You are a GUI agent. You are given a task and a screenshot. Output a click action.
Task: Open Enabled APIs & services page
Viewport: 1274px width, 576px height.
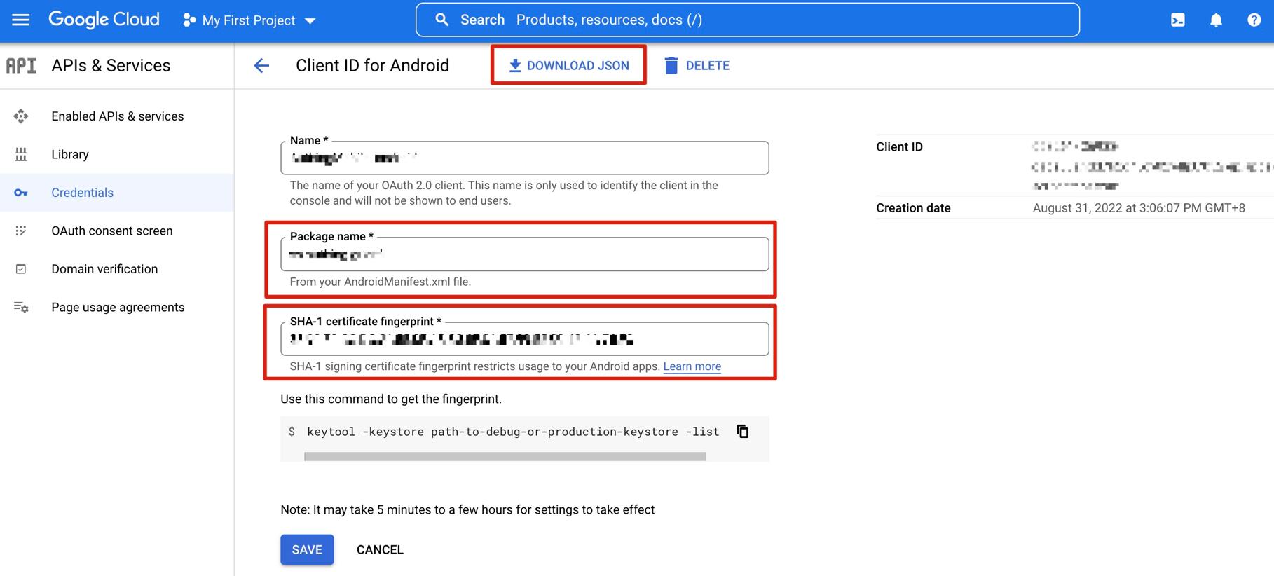point(117,116)
